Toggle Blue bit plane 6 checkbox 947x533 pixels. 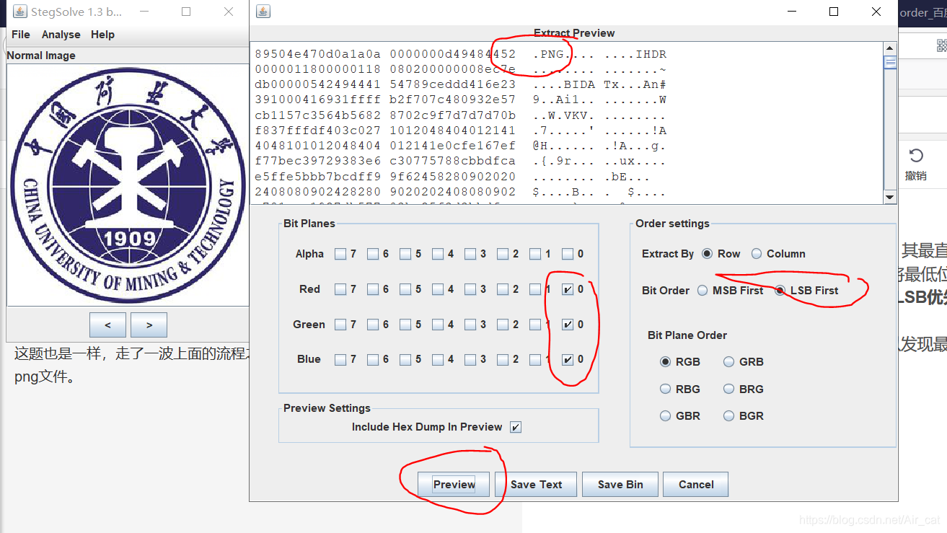coord(373,359)
